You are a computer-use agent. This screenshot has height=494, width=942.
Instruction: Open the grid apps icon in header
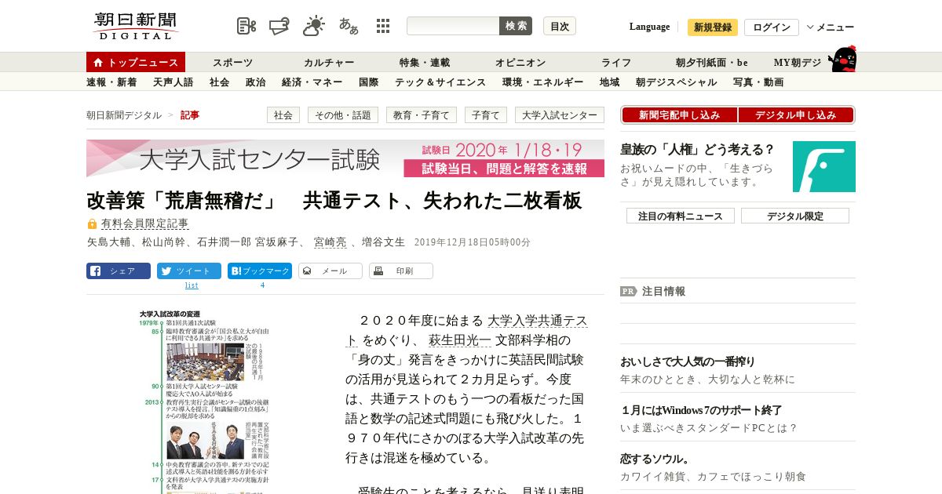pos(383,26)
